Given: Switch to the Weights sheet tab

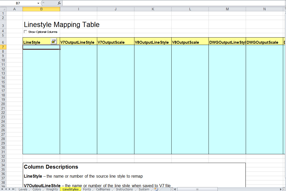Looking at the screenshot, I should click(x=52, y=189).
